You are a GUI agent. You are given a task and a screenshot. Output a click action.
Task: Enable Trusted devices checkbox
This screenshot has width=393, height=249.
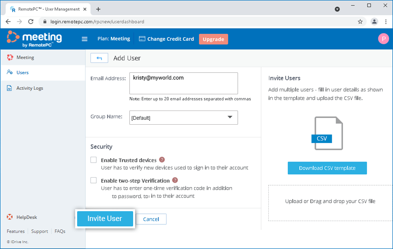[93, 160]
